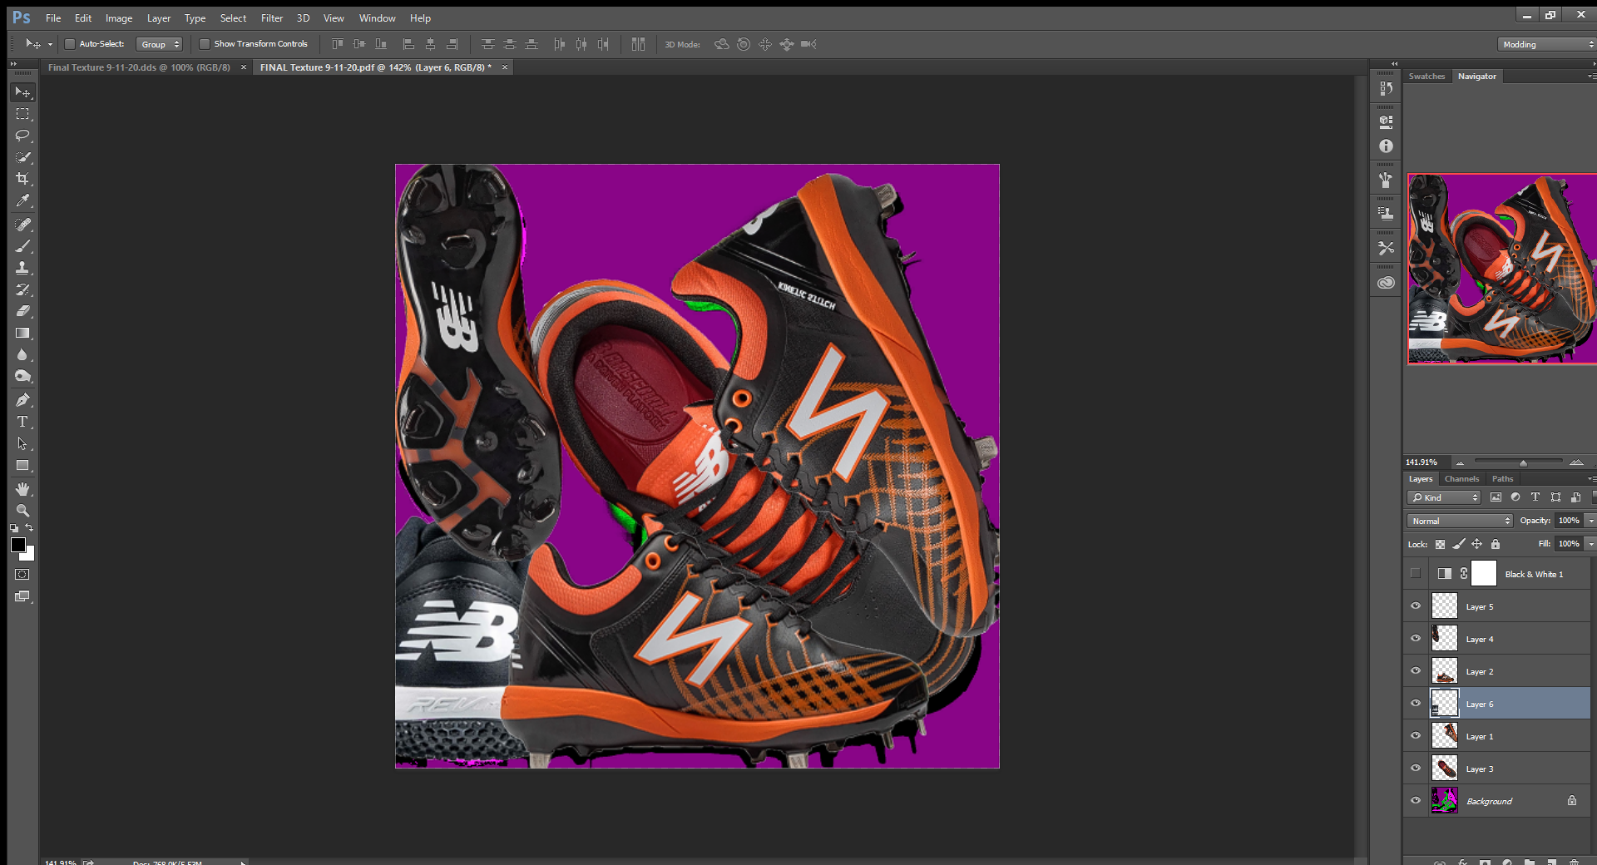Screen dimensions: 1597x865
Task: Show the Black & White 1 adjustment layer
Action: pyautogui.click(x=1416, y=573)
